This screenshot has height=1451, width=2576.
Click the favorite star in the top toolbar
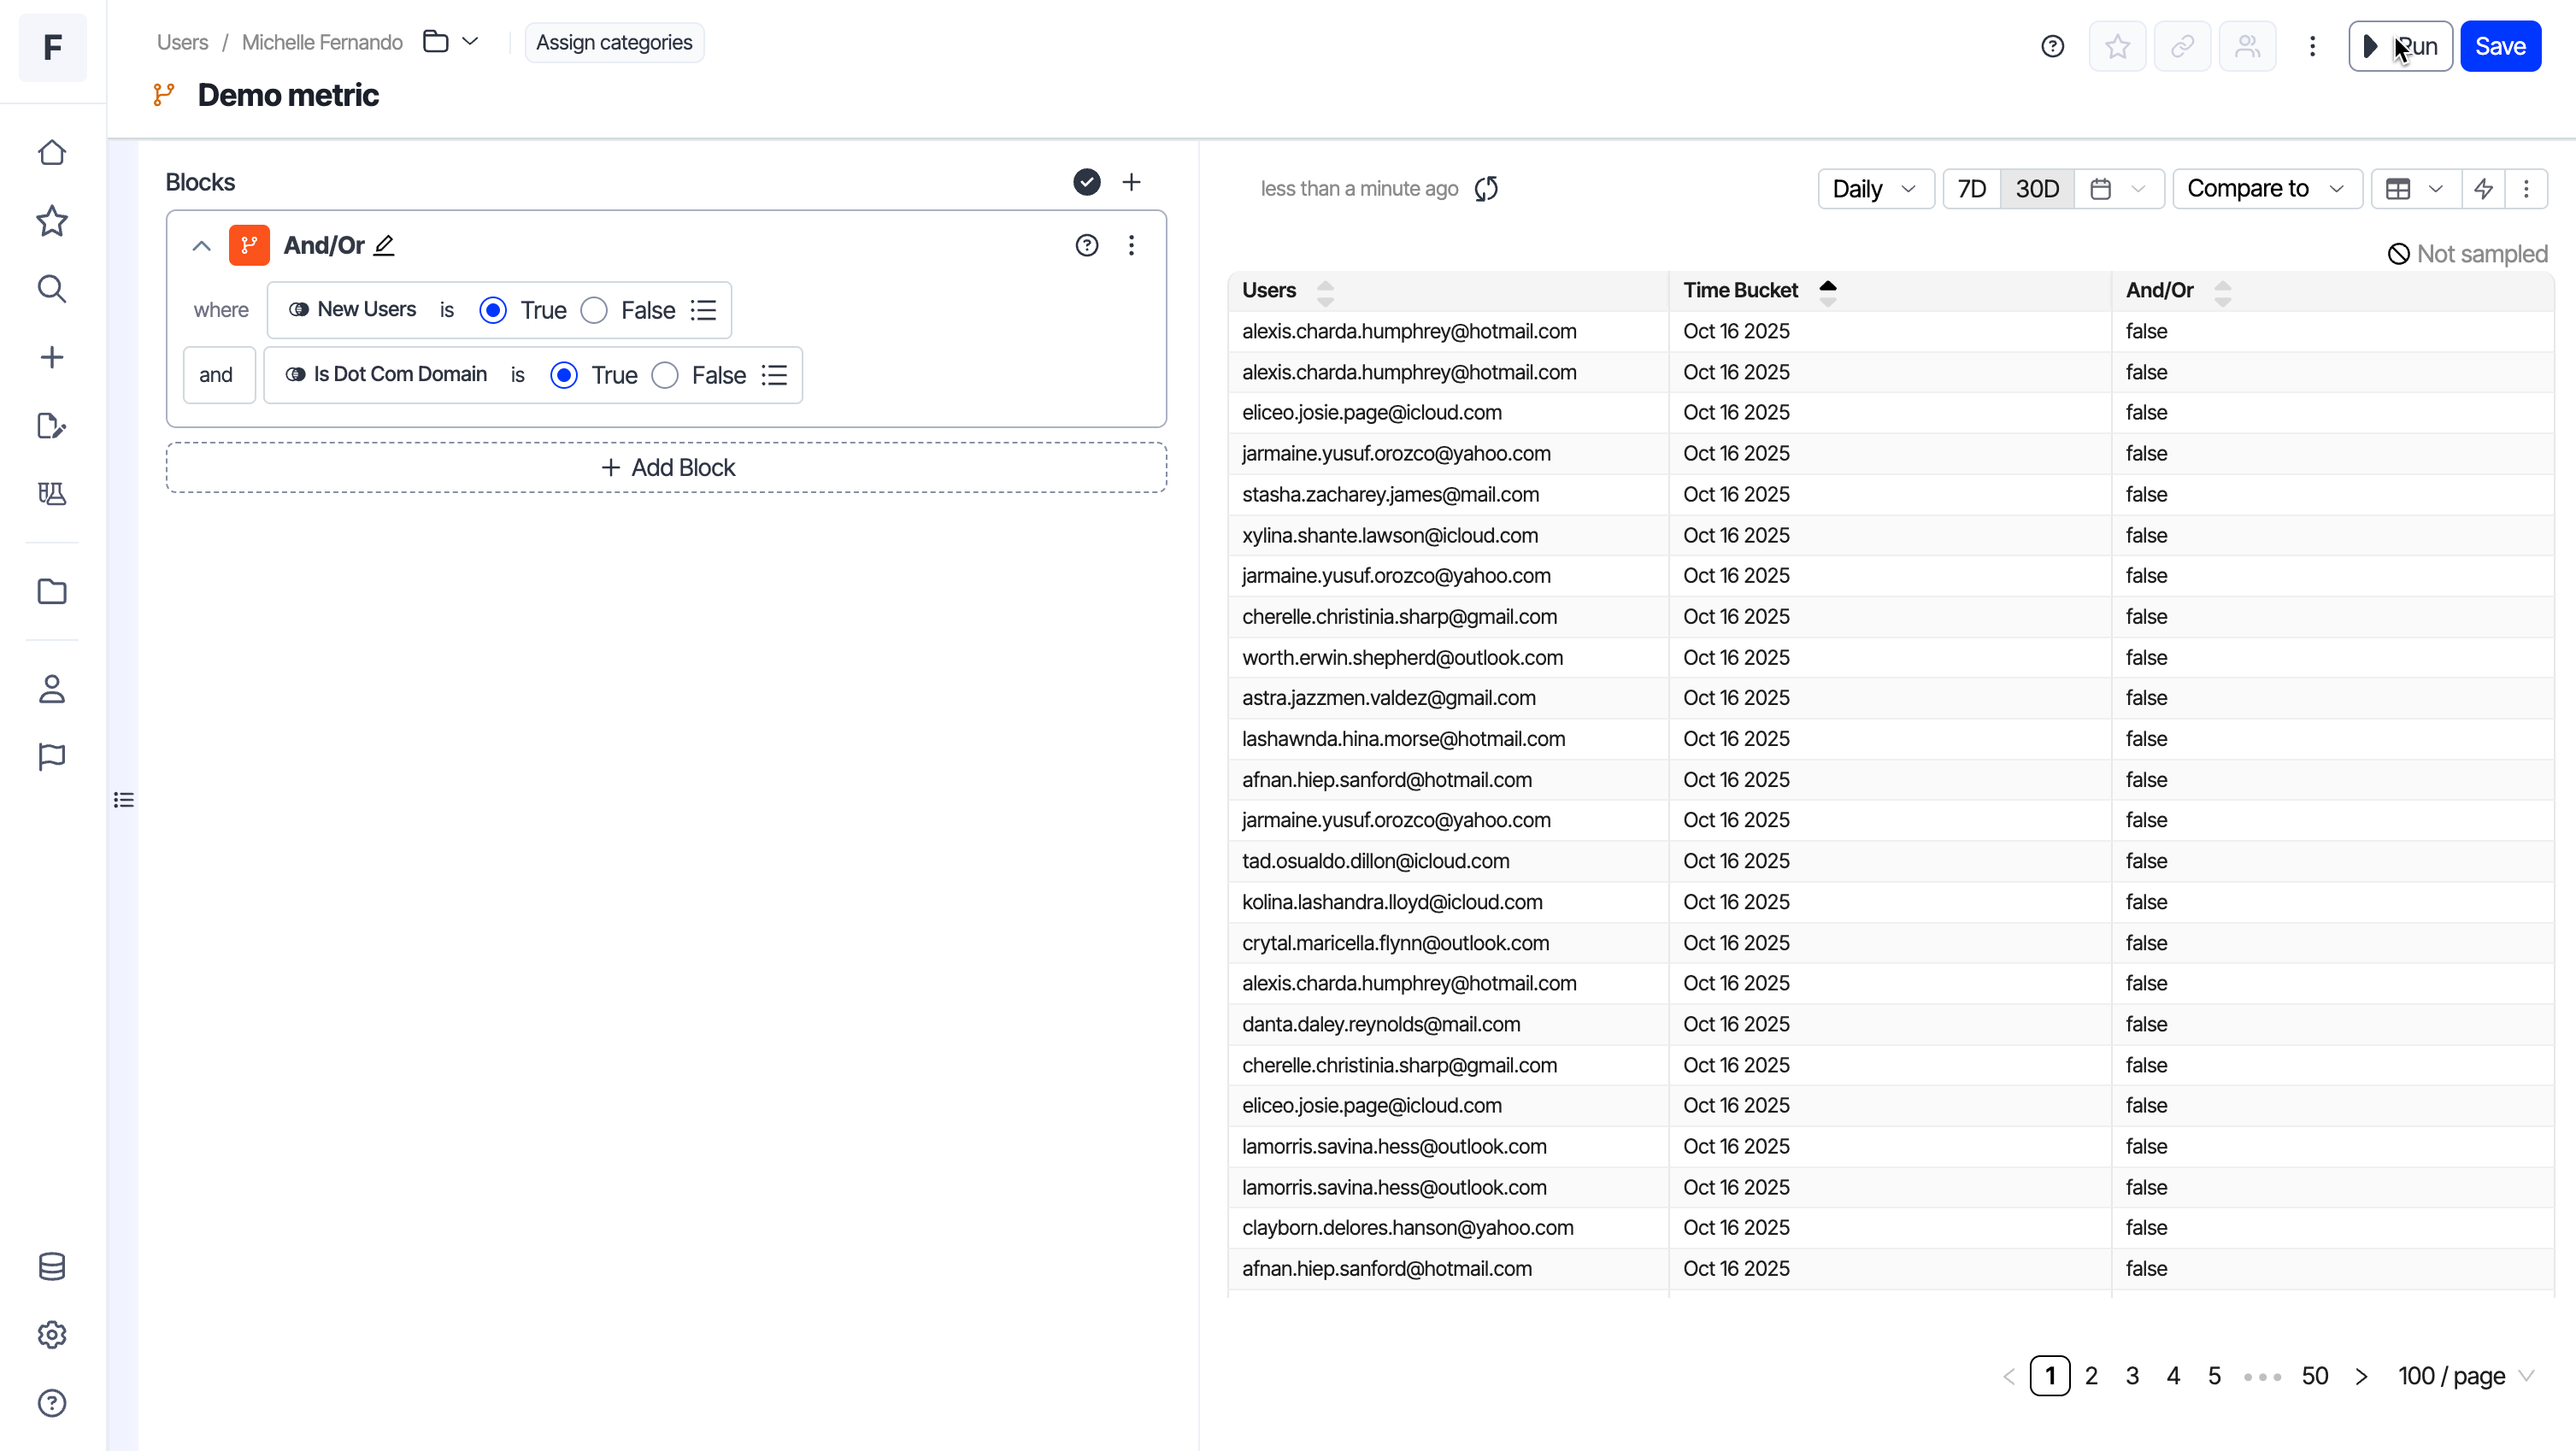pos(2117,46)
